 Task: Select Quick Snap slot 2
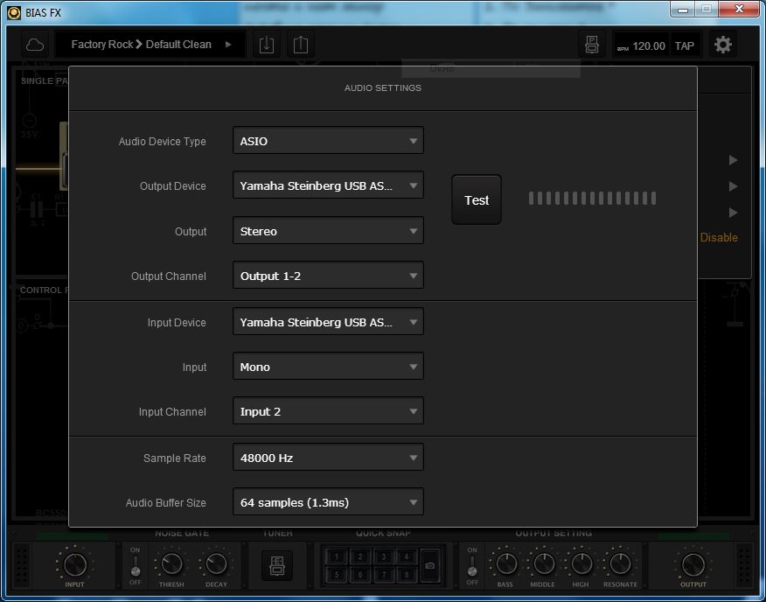click(360, 556)
